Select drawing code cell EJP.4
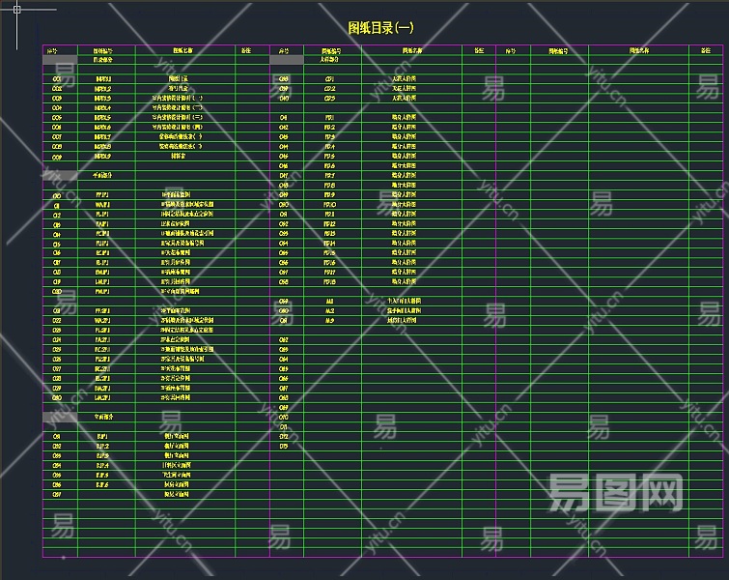This screenshot has width=729, height=580. [102, 466]
